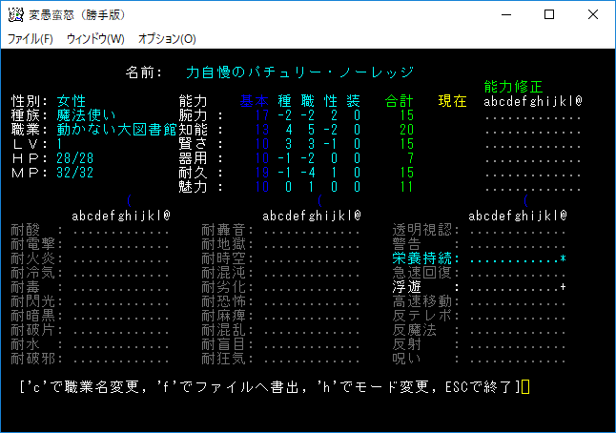Click the asterisk marker in the 栄養持続 row
Image resolution: width=616 pixels, height=433 pixels.
click(x=564, y=258)
